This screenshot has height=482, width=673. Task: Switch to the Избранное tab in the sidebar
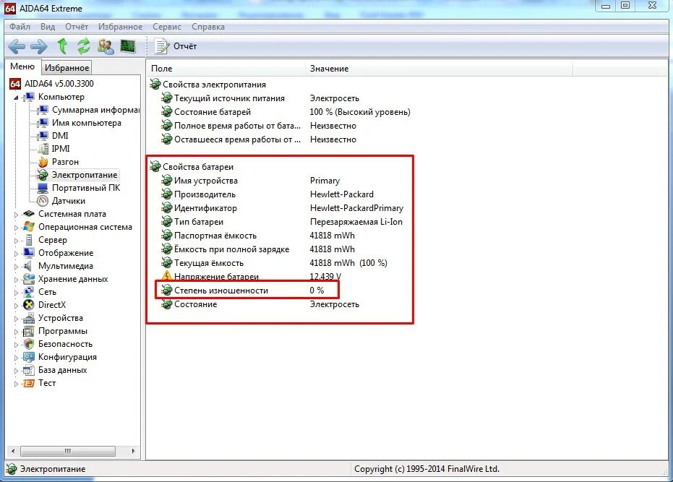point(67,67)
